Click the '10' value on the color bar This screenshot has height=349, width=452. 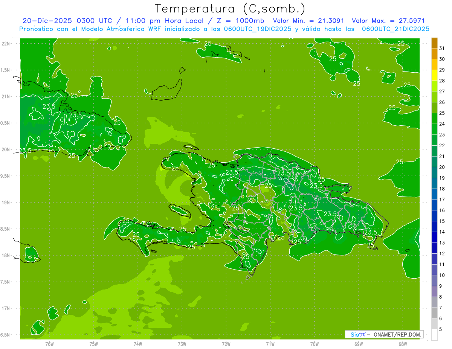pos(442,275)
